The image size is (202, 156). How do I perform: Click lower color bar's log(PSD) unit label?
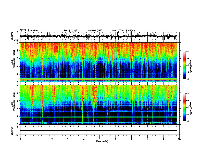click(191, 108)
